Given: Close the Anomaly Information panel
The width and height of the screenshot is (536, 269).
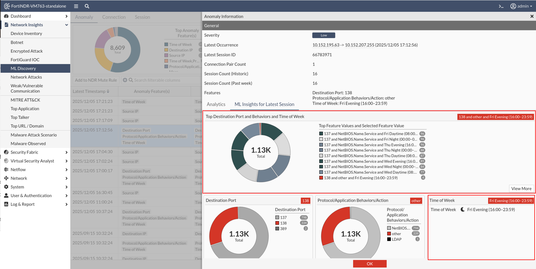Looking at the screenshot, I should tap(532, 16).
